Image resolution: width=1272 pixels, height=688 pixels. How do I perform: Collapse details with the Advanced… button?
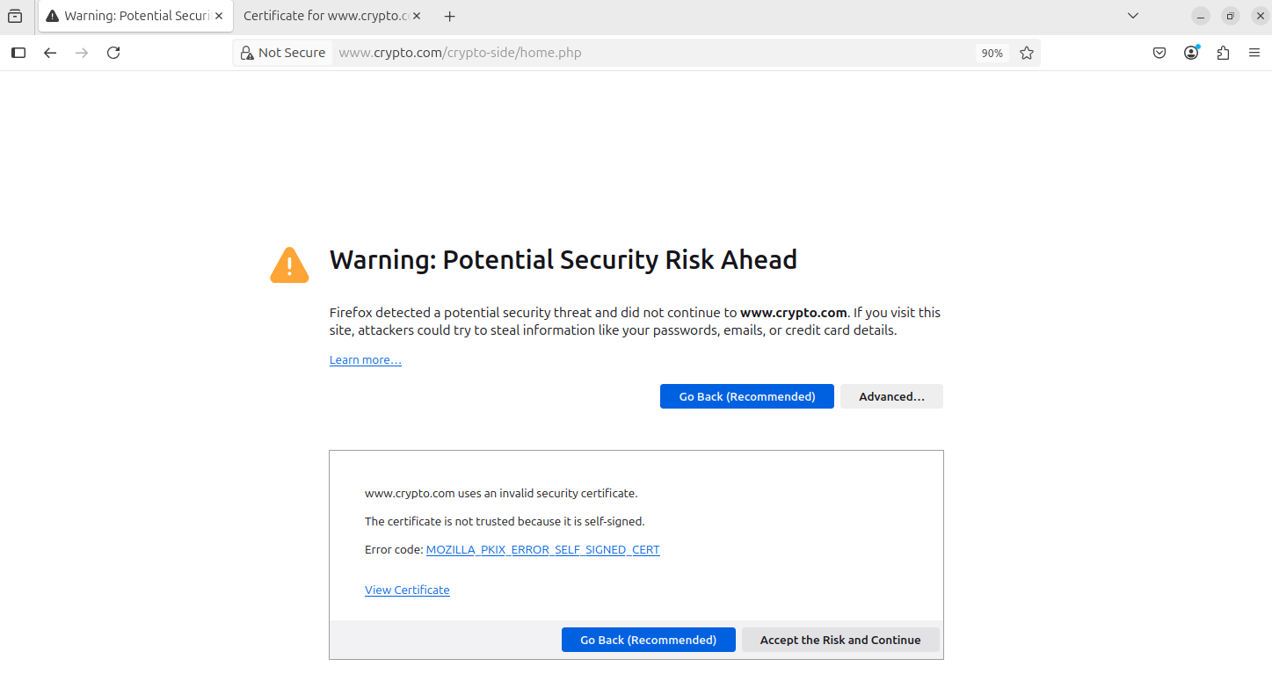891,396
